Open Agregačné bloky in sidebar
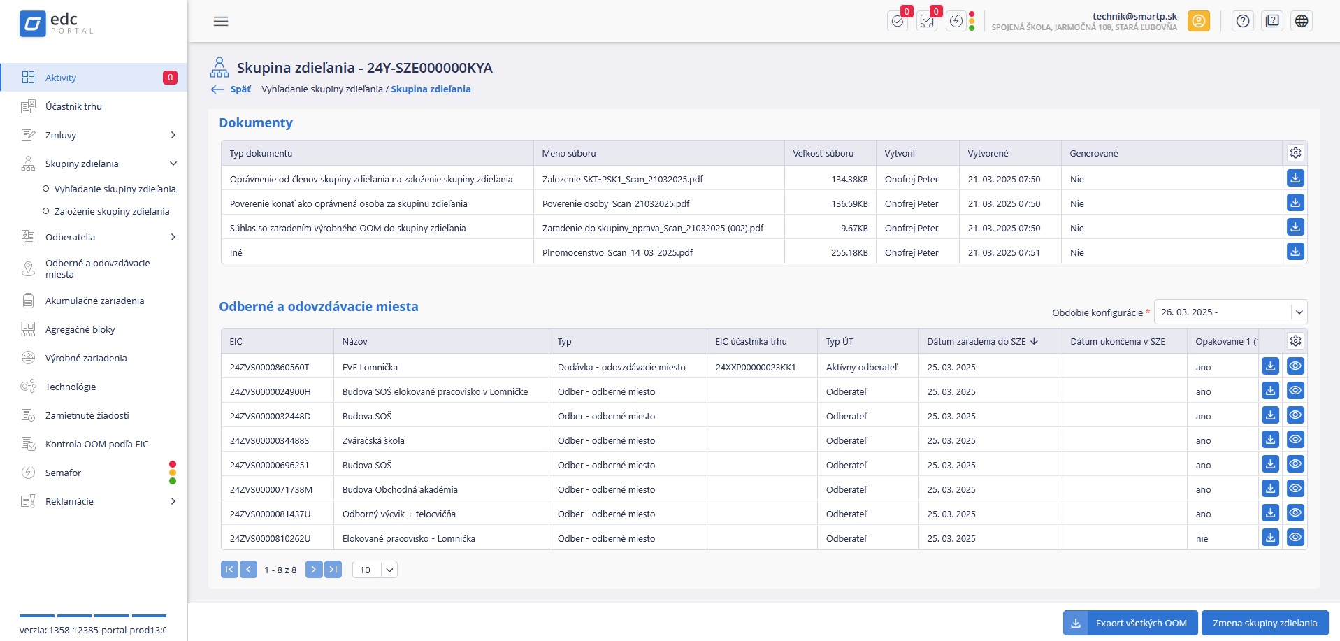Image resolution: width=1340 pixels, height=641 pixels. click(x=94, y=329)
